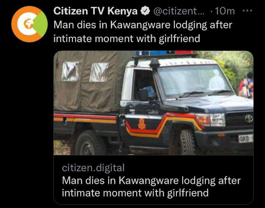Open the three-dot more options menu
265x208 pixels.
pos(247,11)
